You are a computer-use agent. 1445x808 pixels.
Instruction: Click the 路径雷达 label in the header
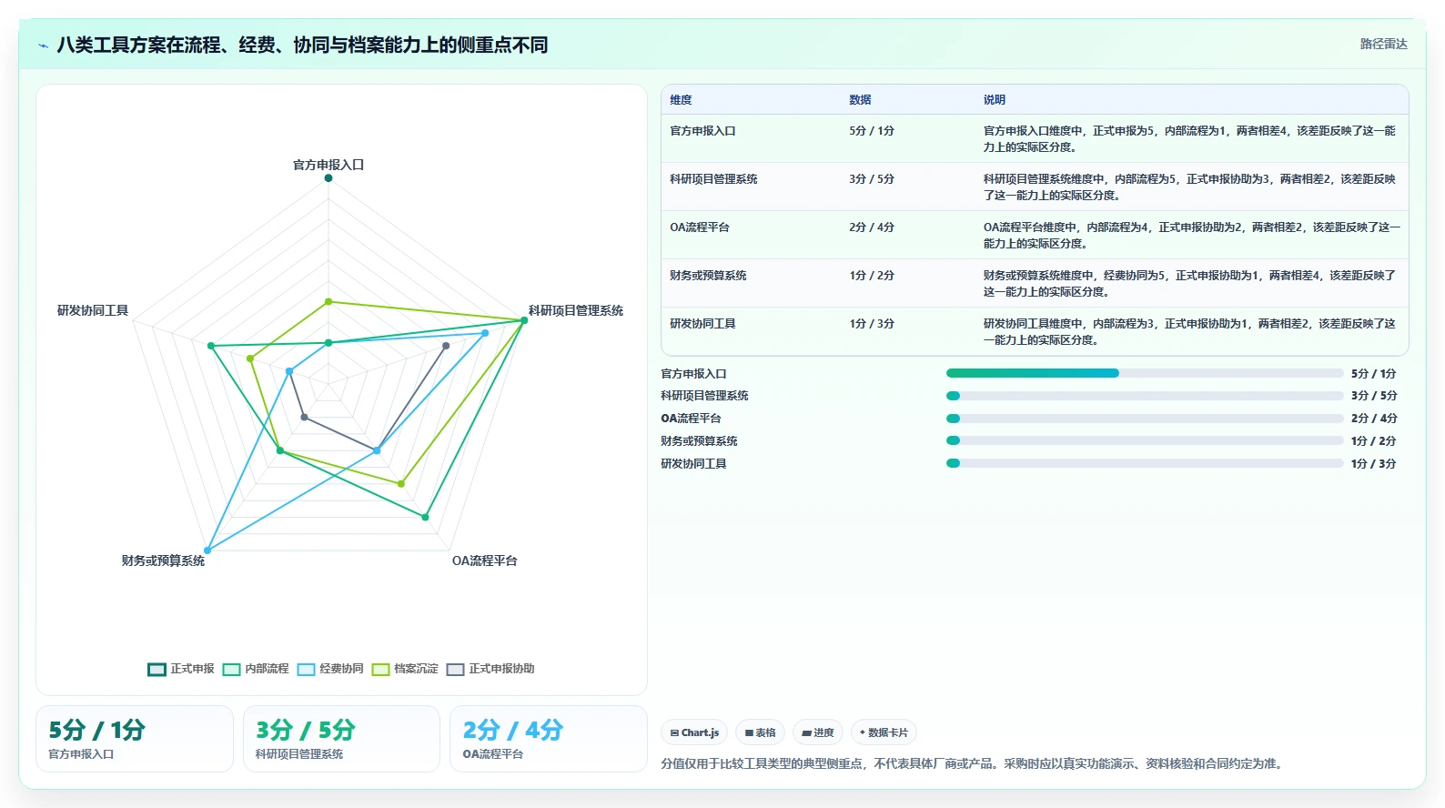[x=1383, y=44]
